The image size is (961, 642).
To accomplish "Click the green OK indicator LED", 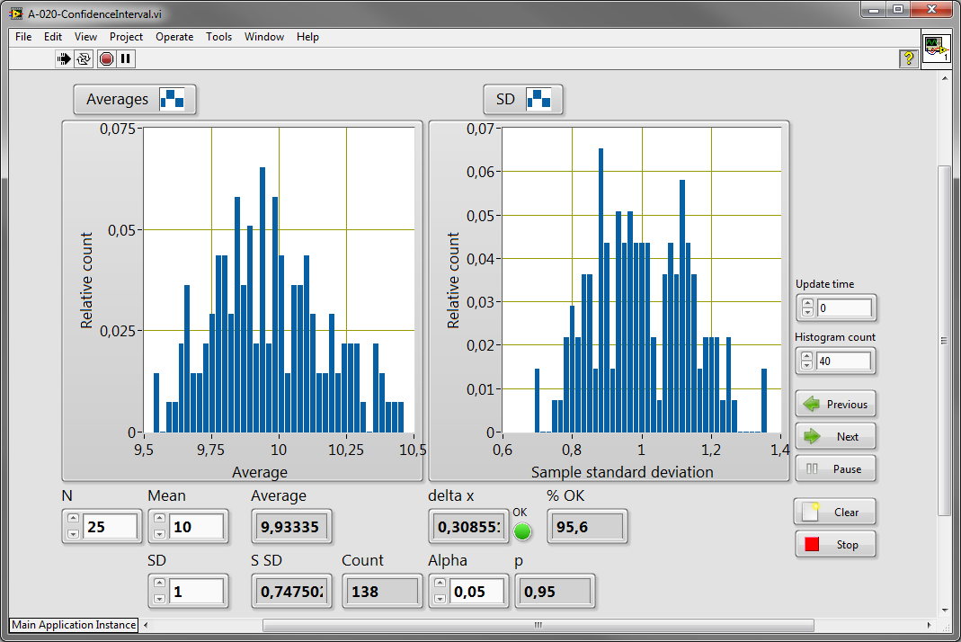I will 522,531.
